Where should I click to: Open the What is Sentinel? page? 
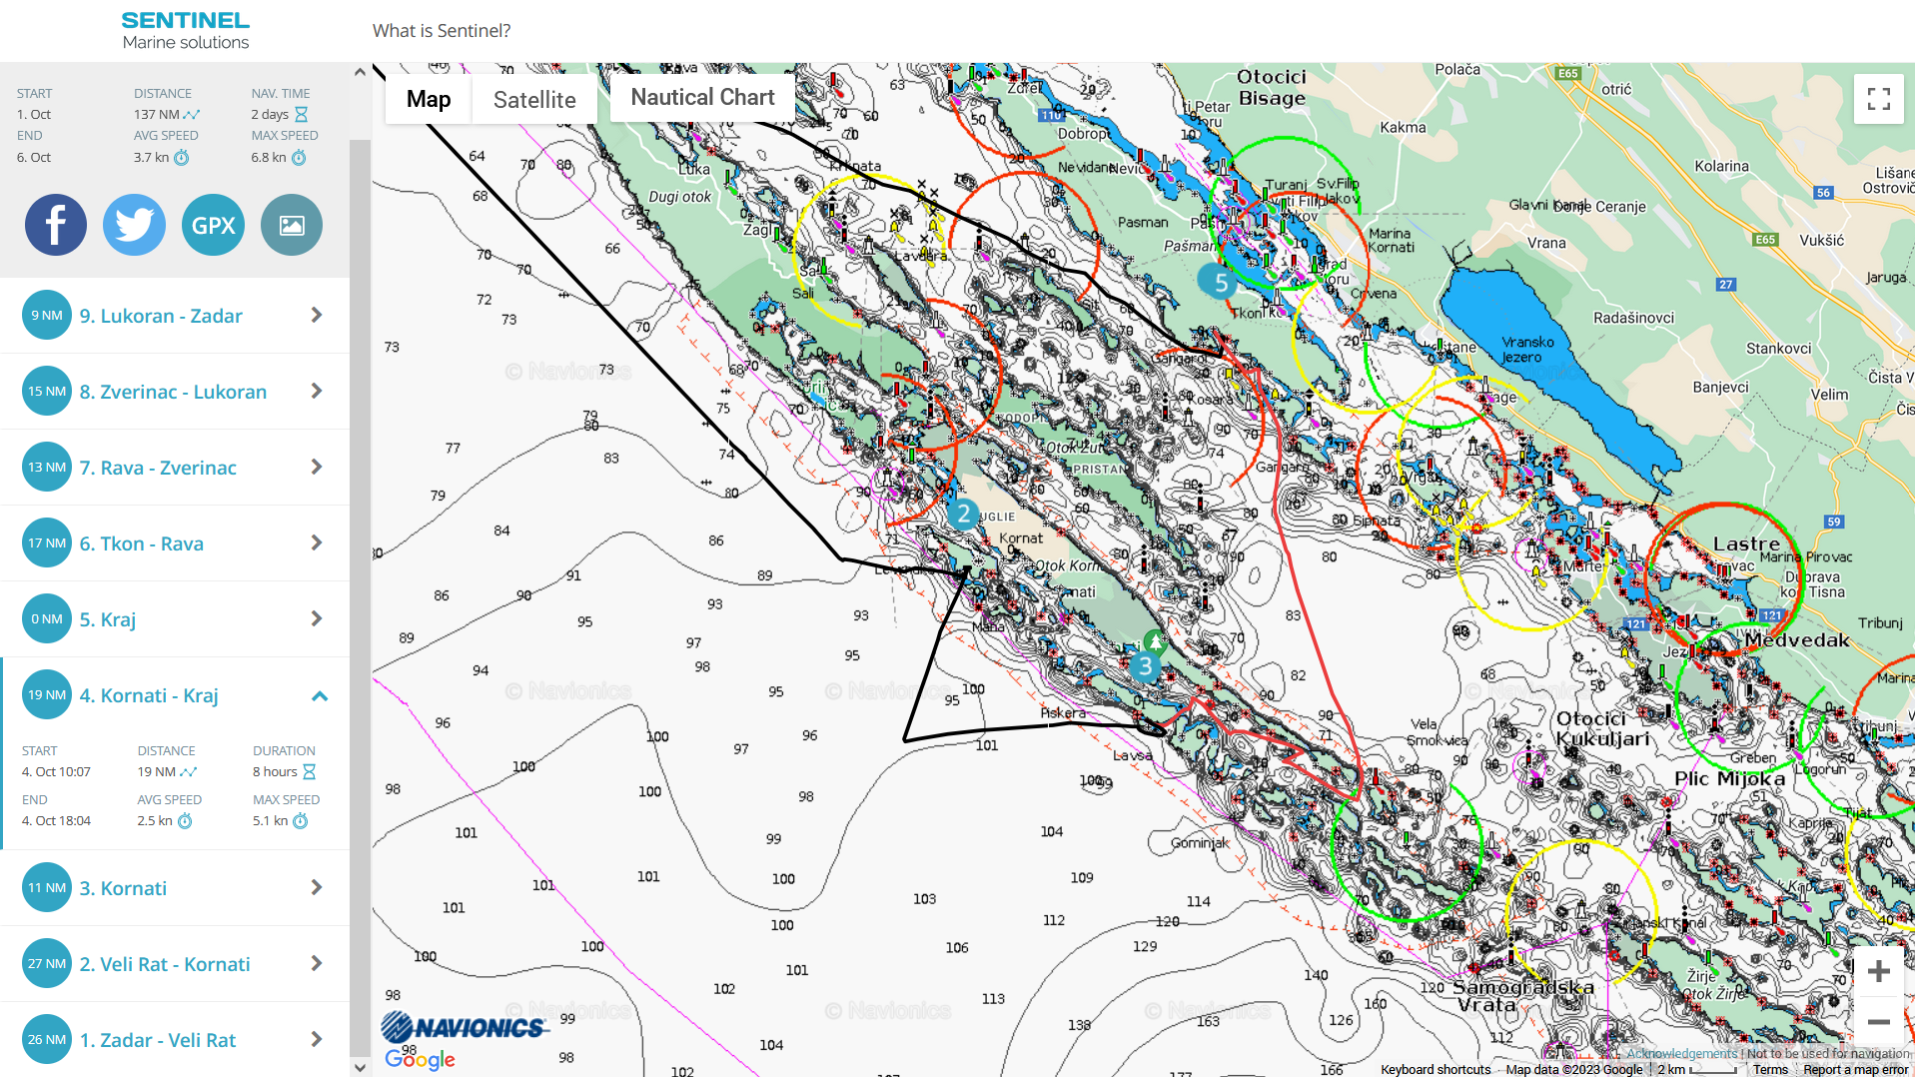pos(442,31)
